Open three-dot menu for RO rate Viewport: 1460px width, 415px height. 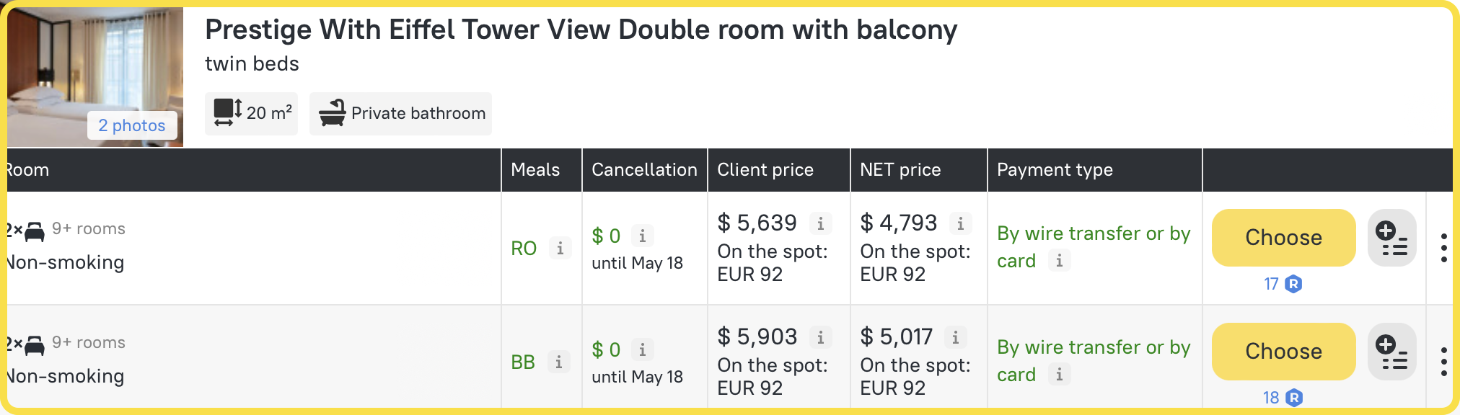(x=1443, y=247)
